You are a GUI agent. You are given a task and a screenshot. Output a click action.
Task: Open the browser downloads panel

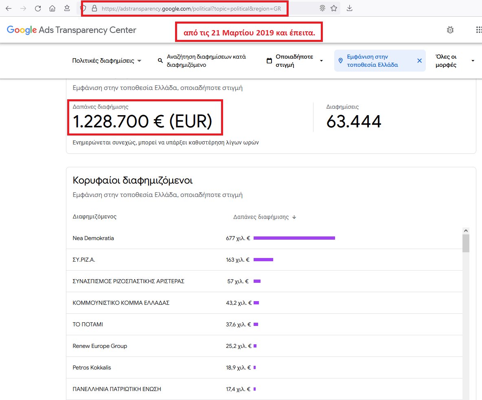[x=350, y=8]
